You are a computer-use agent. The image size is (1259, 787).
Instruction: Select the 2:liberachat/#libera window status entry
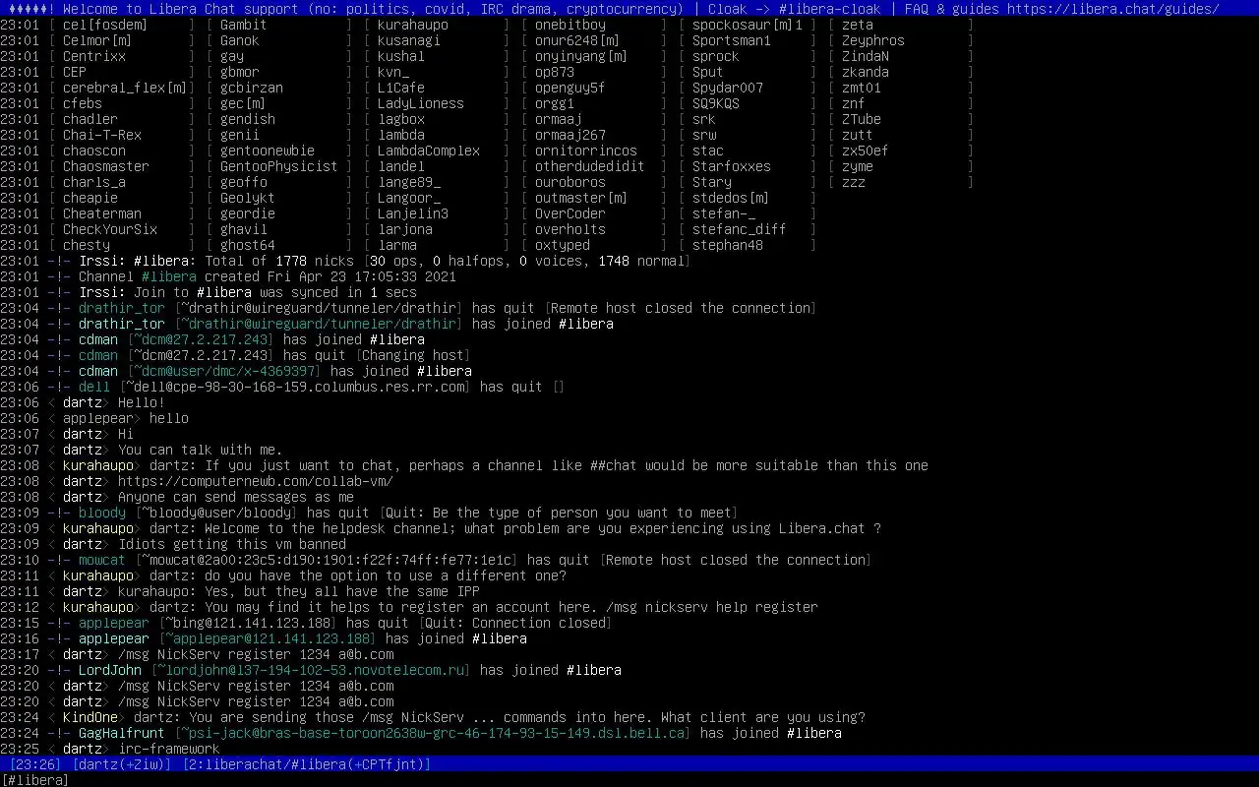tap(307, 764)
